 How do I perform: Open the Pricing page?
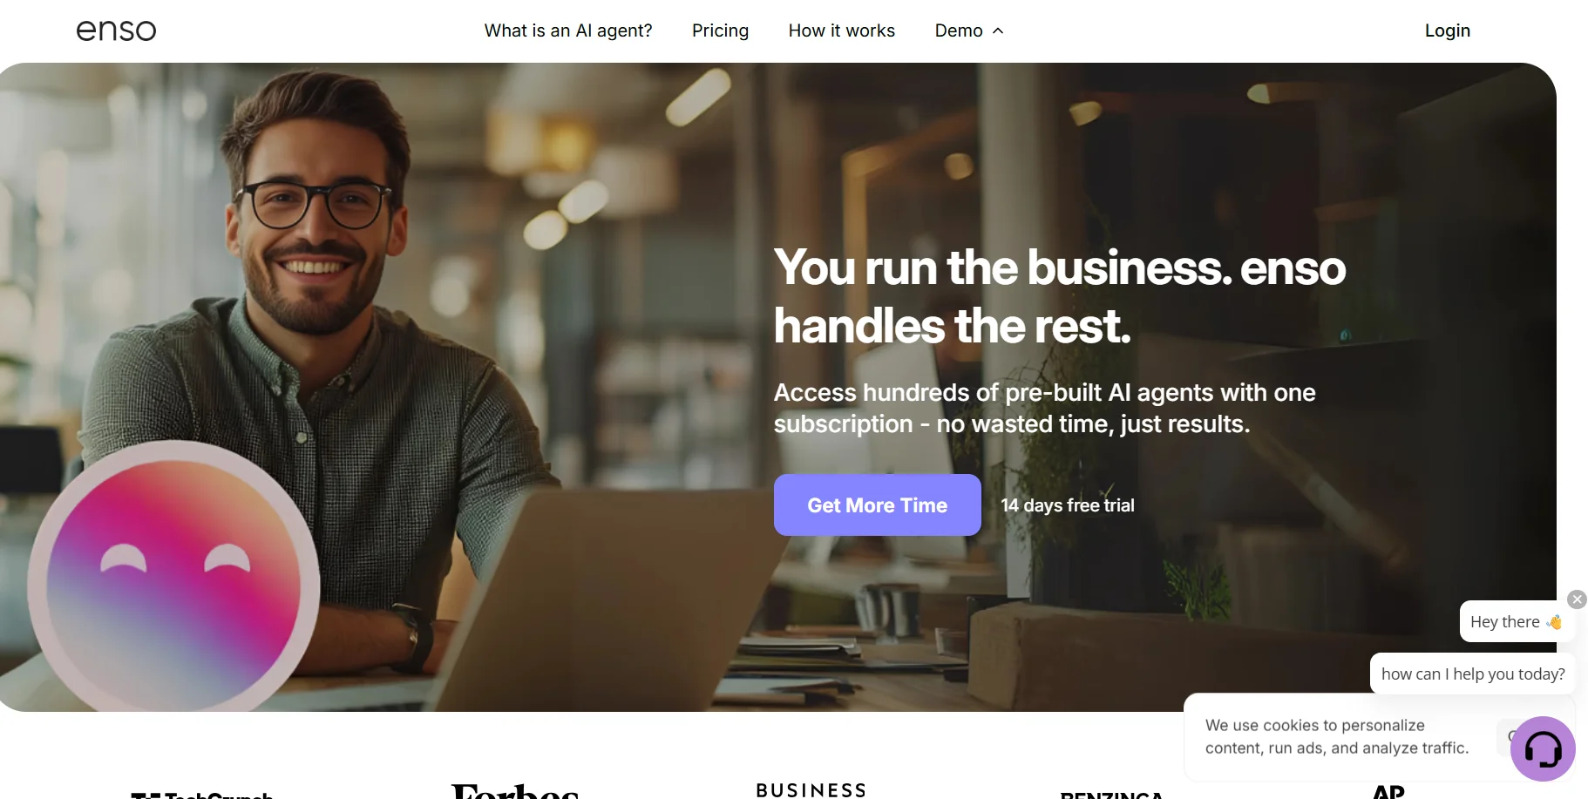pyautogui.click(x=720, y=30)
